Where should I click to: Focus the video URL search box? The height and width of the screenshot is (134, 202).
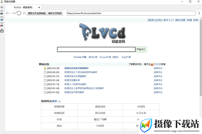pos(96,49)
